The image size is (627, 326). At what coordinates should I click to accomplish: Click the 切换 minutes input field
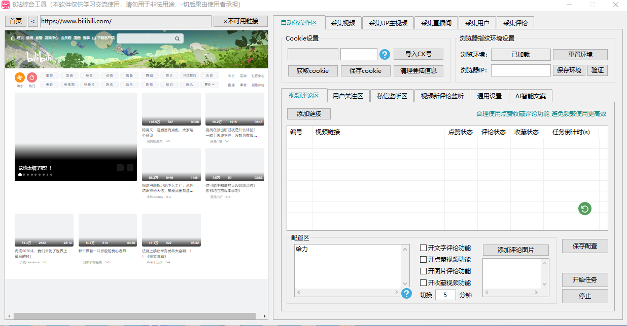(445, 294)
